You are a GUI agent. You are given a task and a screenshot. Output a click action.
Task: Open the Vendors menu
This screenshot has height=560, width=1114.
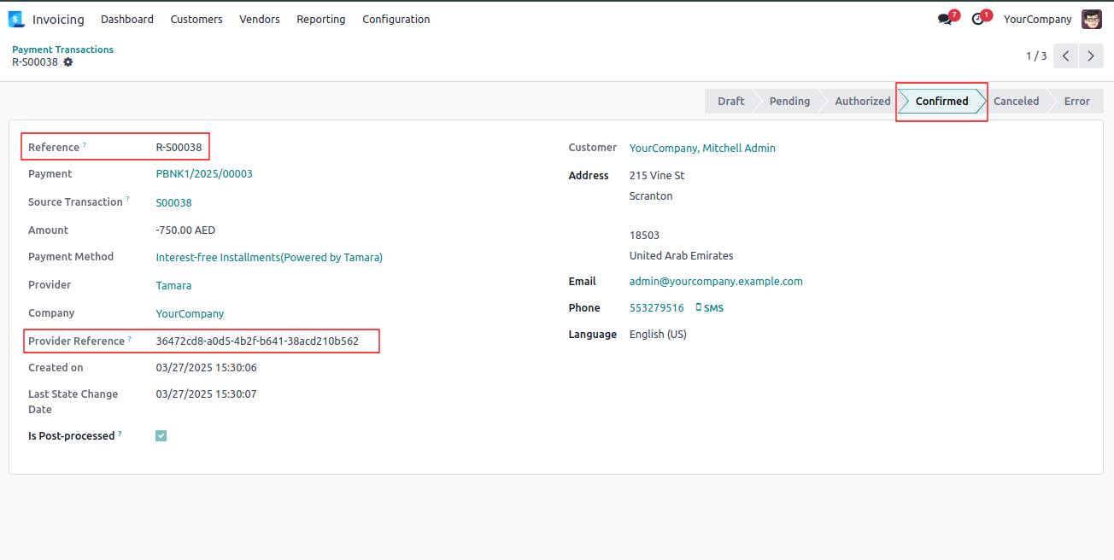[260, 19]
